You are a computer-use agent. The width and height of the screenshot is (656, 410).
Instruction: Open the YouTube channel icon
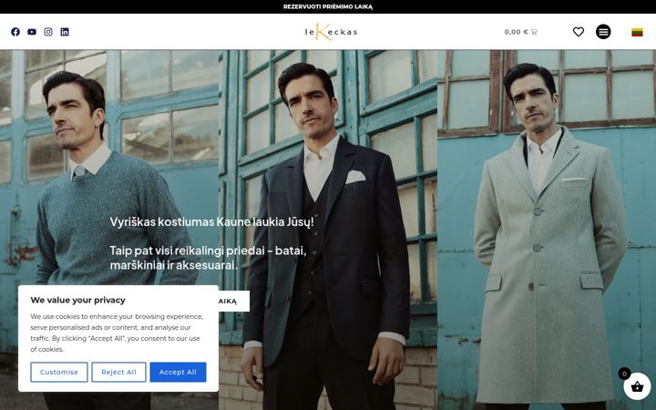pyautogui.click(x=32, y=32)
